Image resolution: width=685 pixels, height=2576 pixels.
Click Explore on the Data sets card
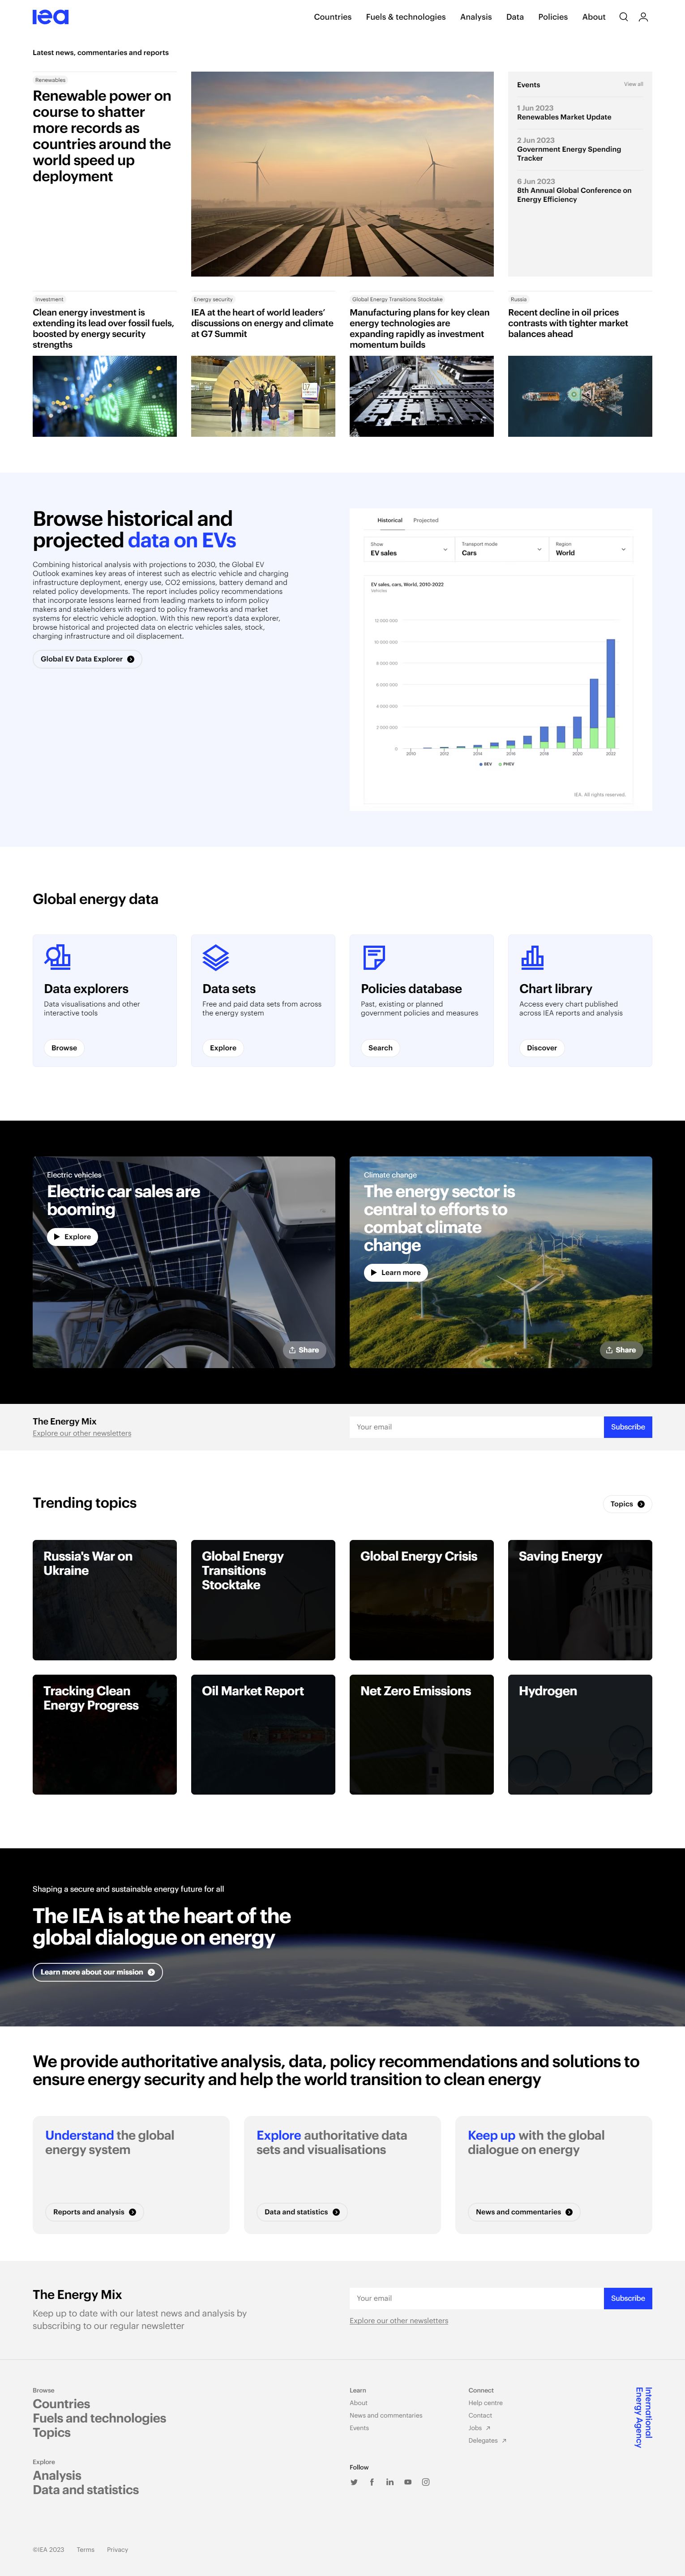coord(223,1048)
